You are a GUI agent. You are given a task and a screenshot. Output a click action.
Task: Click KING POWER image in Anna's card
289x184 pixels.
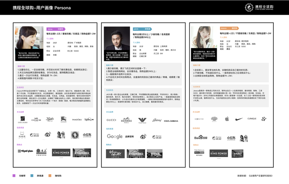click(x=61, y=153)
